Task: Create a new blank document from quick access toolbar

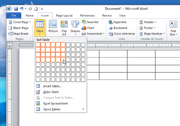Action: point(36,9)
